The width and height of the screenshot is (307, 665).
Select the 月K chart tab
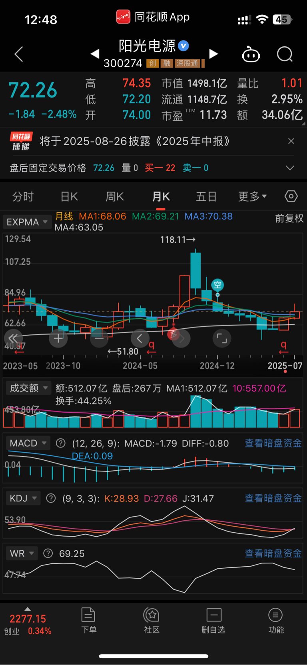tap(161, 196)
